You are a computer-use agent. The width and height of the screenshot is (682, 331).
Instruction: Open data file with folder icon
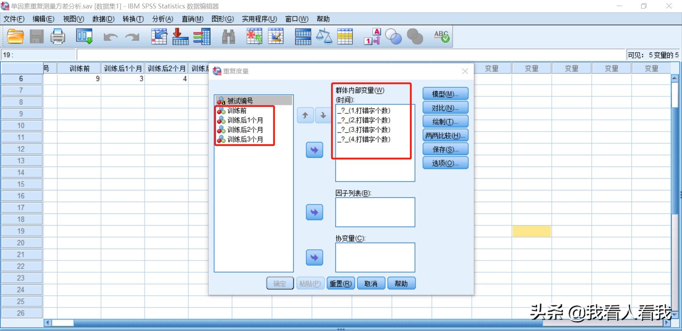point(16,37)
